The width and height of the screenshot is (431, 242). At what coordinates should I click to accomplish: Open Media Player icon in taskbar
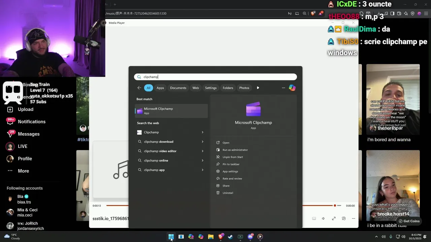[x=260, y=237]
